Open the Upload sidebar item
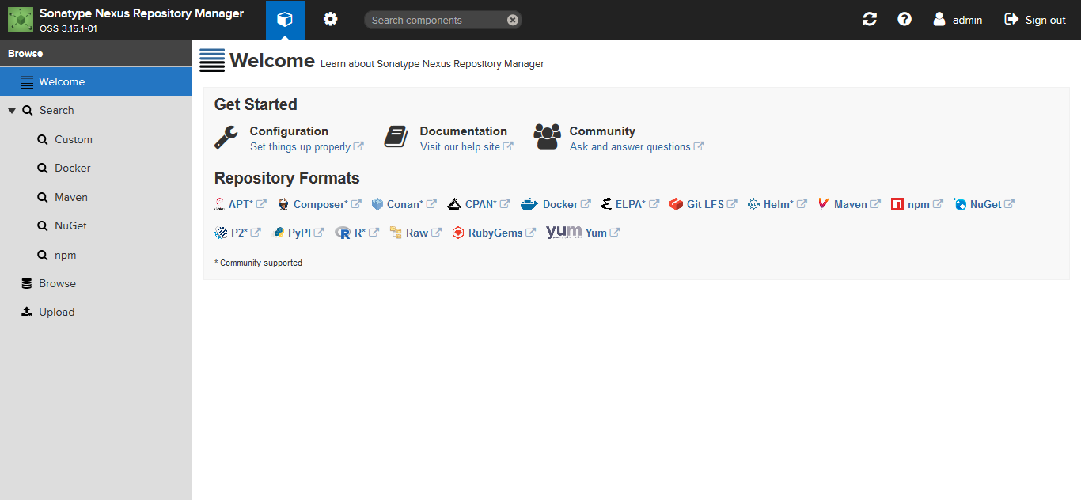This screenshot has height=500, width=1081. point(56,312)
